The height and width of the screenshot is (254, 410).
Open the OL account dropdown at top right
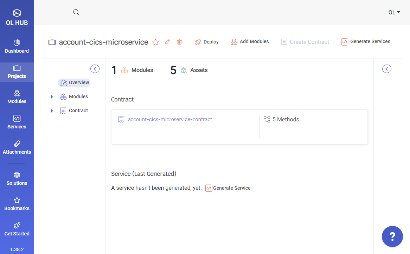tap(394, 12)
